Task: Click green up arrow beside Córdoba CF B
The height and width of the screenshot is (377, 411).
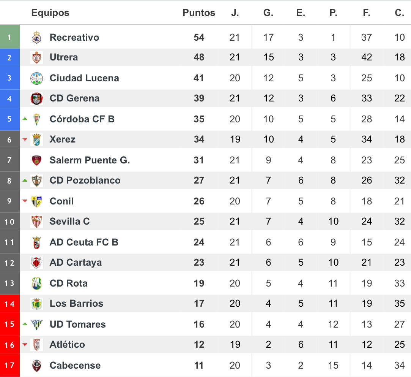Action: pyautogui.click(x=25, y=119)
